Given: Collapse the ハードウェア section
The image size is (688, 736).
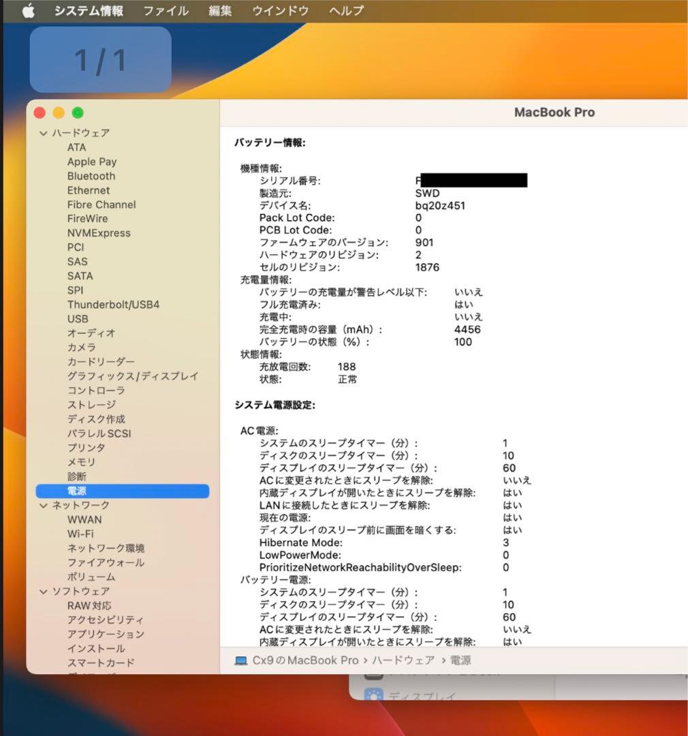Looking at the screenshot, I should [x=44, y=133].
